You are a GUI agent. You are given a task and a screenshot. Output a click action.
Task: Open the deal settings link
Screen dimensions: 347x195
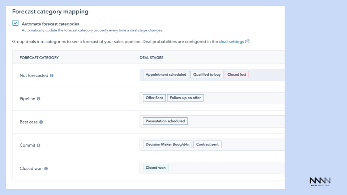click(231, 42)
